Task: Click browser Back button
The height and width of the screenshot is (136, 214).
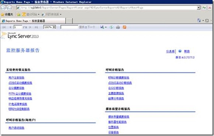Action: coord(3,8)
